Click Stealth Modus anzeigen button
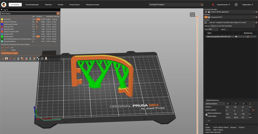 10,53
